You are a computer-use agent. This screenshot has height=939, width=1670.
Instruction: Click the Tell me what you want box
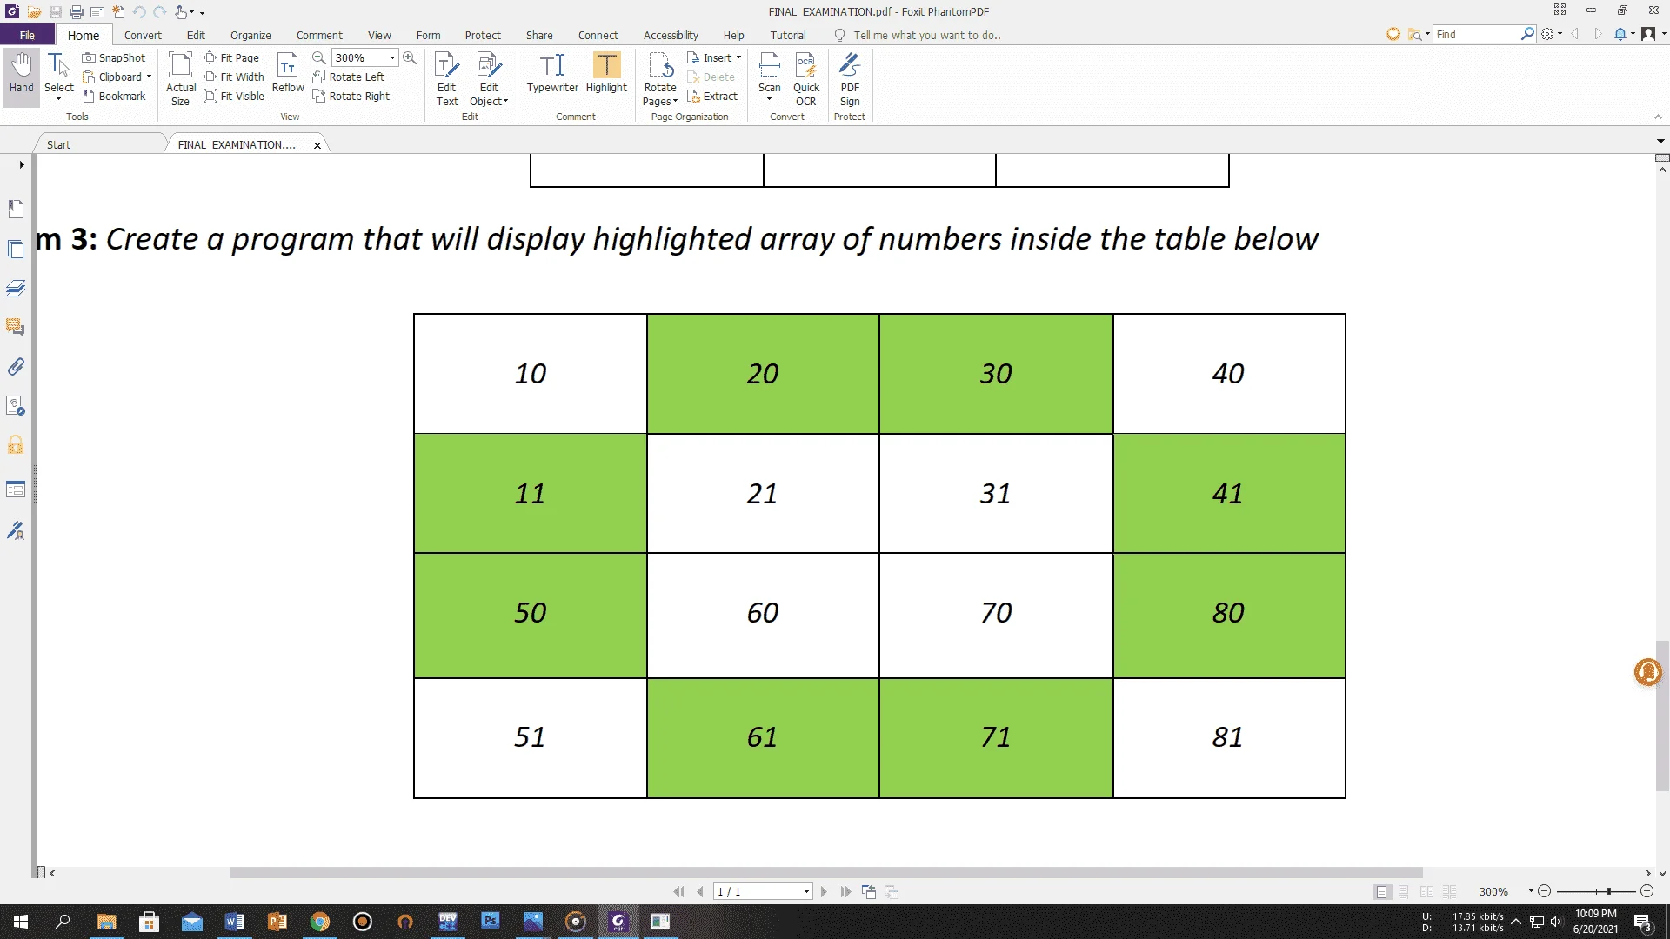coord(927,35)
